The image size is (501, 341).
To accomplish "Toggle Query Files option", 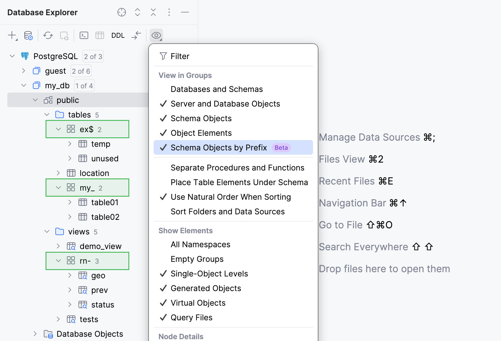I will click(233, 318).
